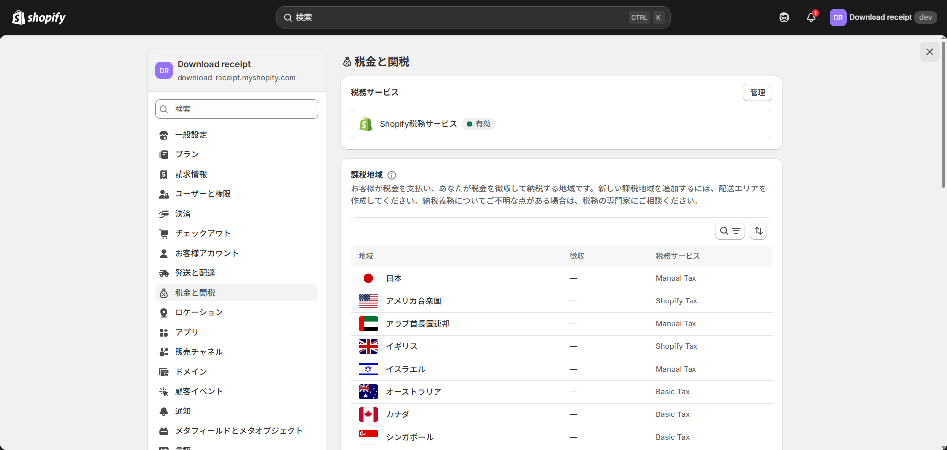Click 管理 button for tax services
This screenshot has height=450, width=947.
[757, 93]
